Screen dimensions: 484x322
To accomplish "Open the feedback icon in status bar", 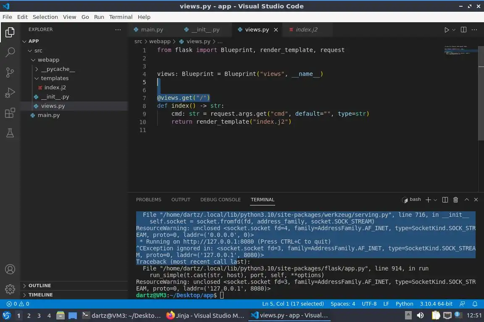I will coord(462,304).
